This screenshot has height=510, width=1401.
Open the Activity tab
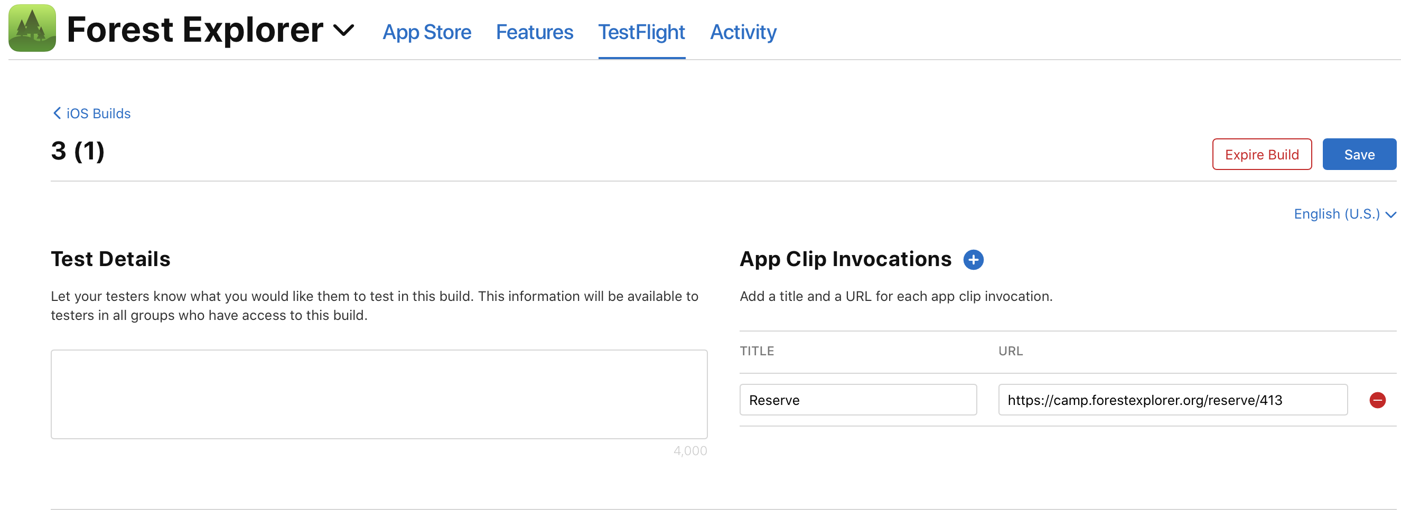743,32
